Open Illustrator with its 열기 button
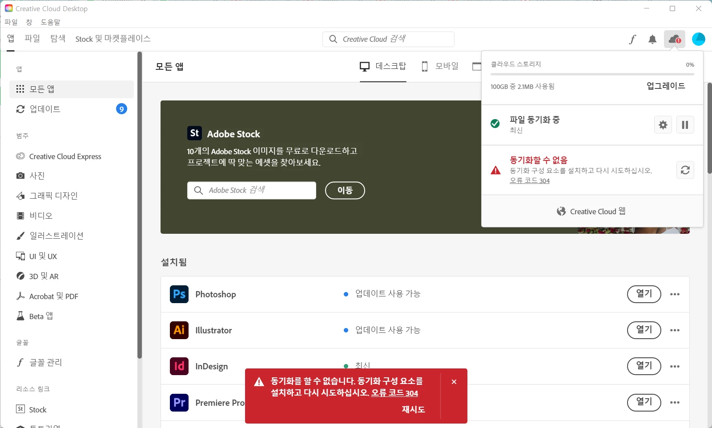The height and width of the screenshot is (428, 712). (644, 330)
